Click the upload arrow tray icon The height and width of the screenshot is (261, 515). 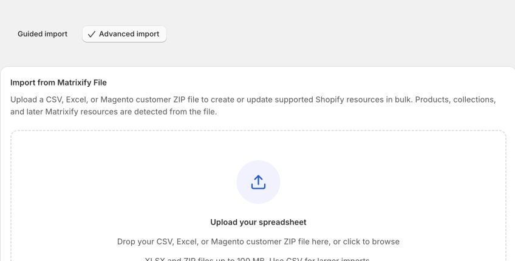tap(258, 182)
